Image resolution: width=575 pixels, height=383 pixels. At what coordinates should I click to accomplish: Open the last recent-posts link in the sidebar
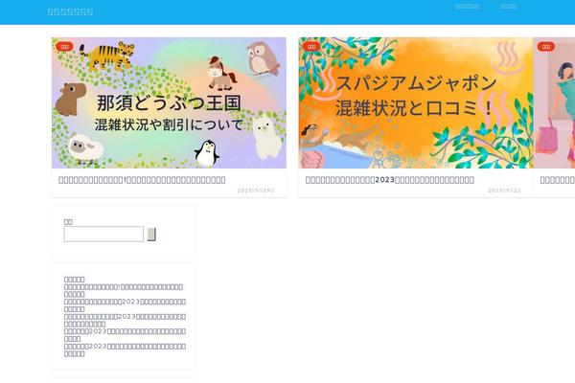tap(125, 349)
